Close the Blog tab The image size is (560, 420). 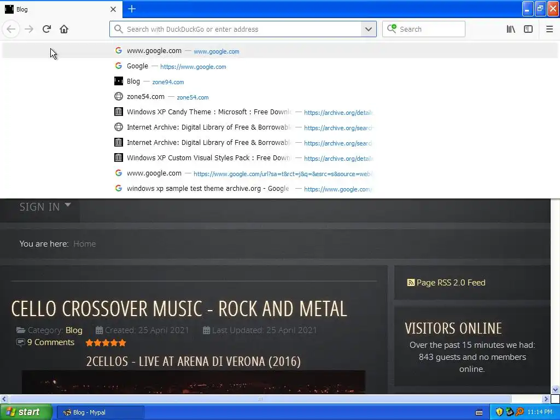113,9
